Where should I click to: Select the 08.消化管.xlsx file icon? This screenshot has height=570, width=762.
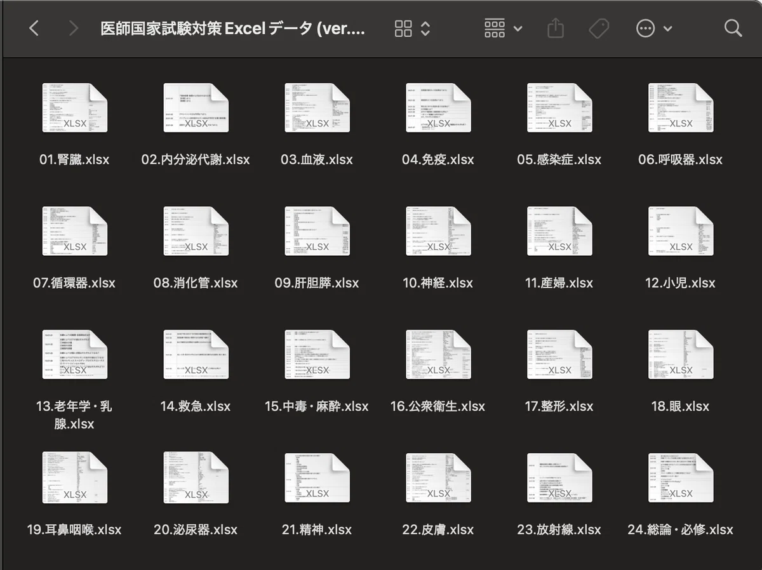(x=196, y=231)
